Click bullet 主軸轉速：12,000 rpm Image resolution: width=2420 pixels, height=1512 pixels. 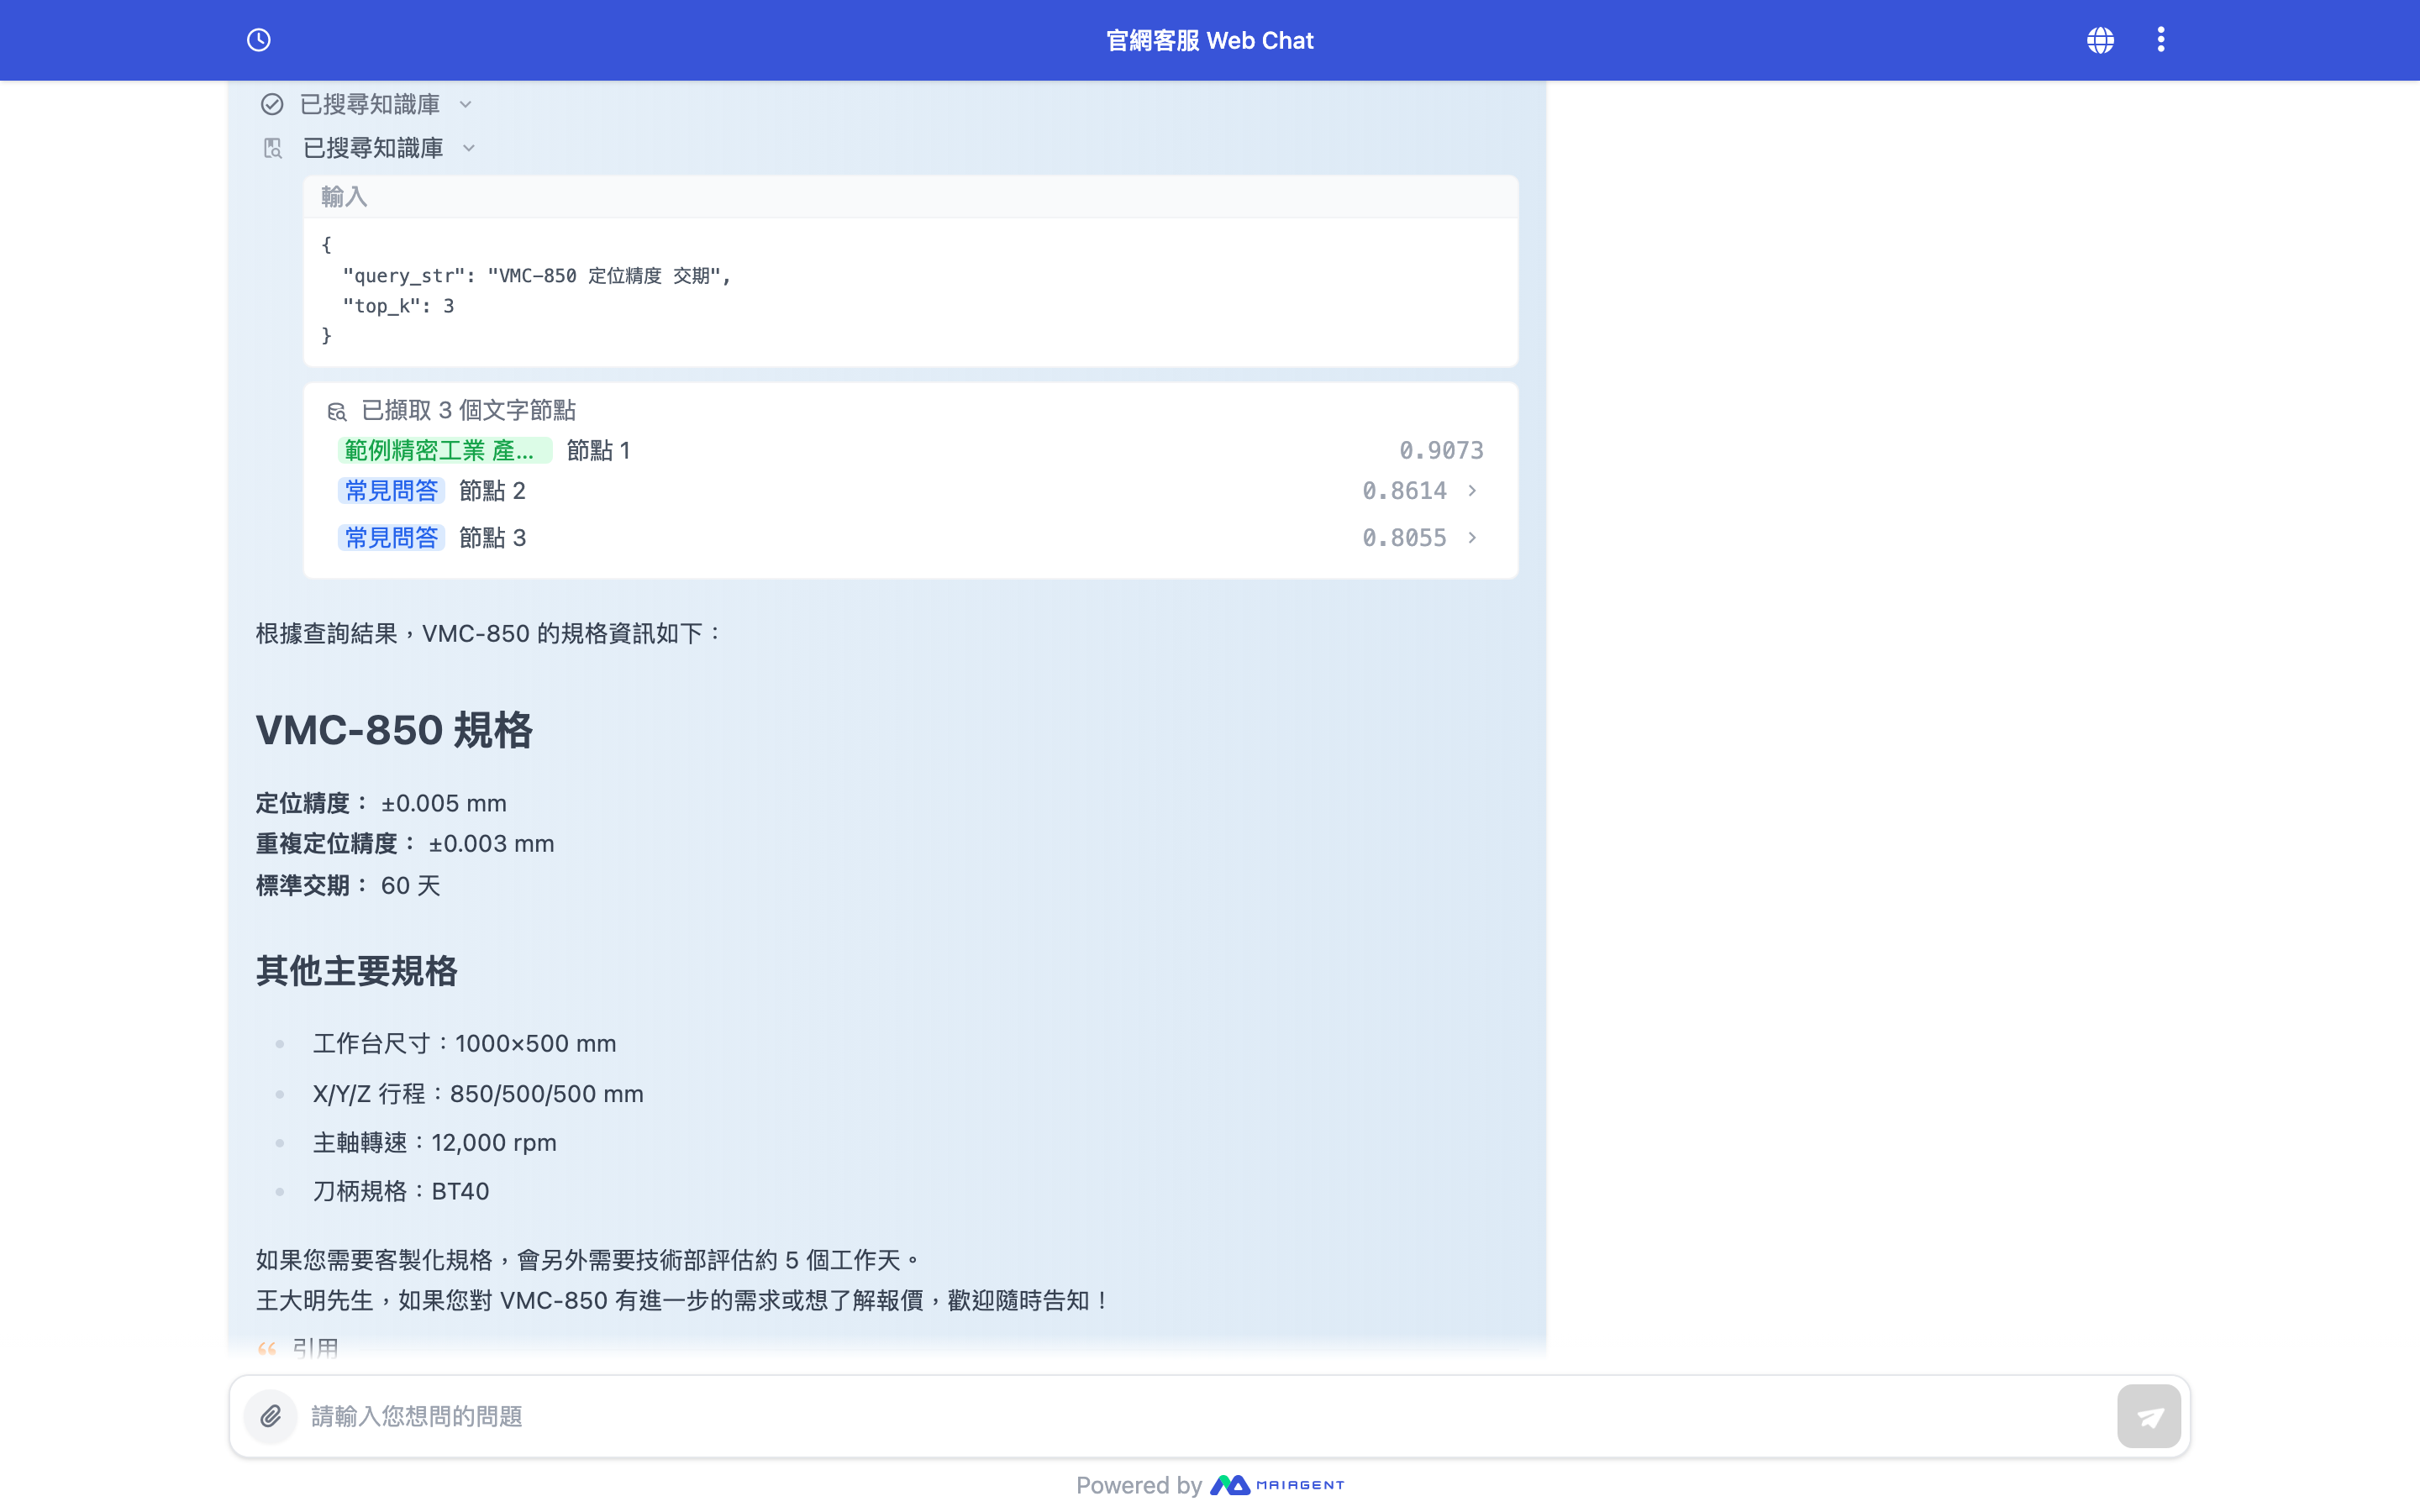click(x=435, y=1143)
